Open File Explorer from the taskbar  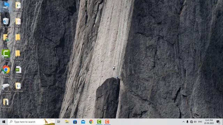click(67, 122)
